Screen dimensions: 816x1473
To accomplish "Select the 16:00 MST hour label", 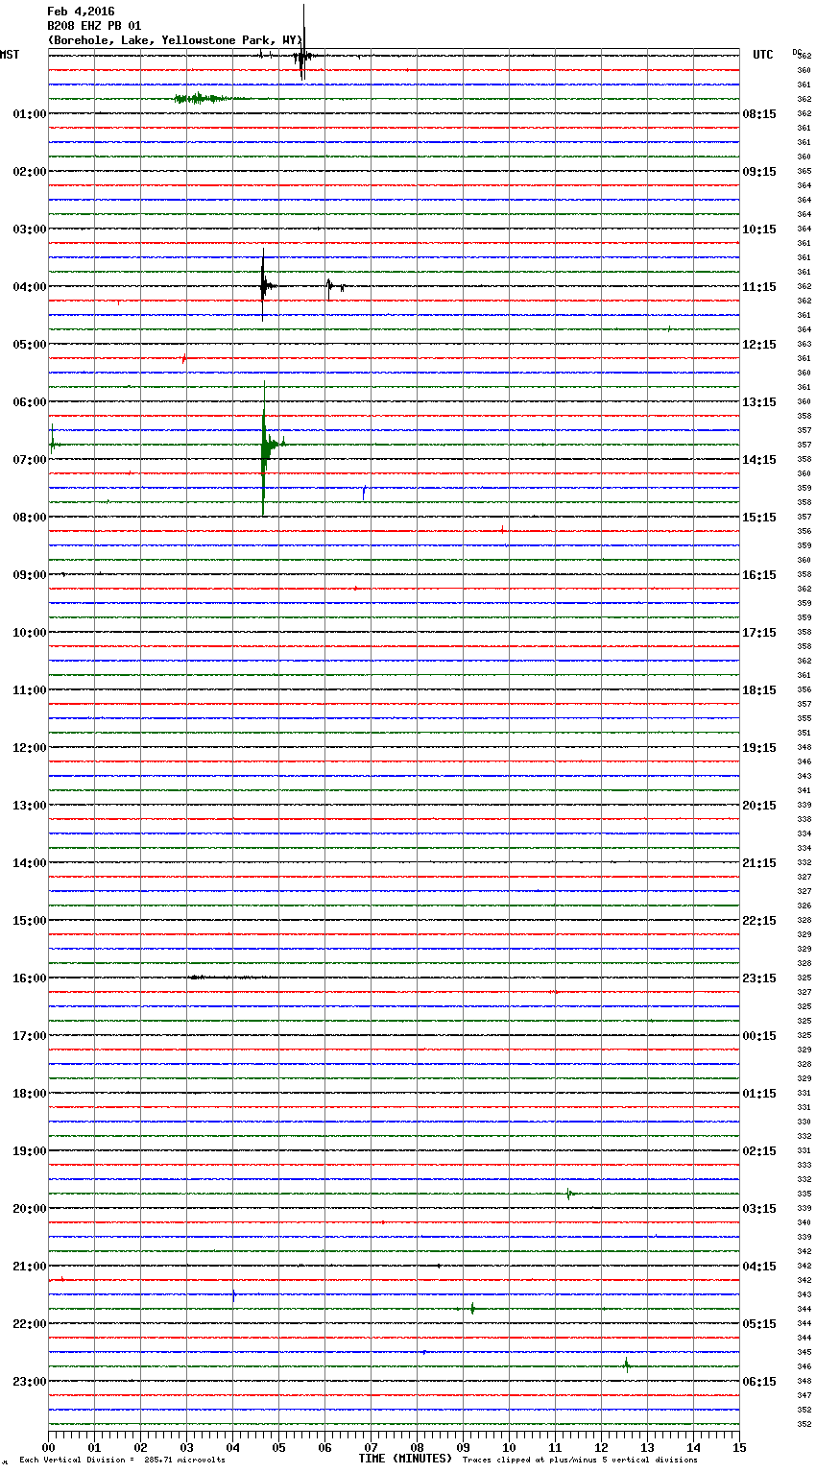I will click(29, 978).
